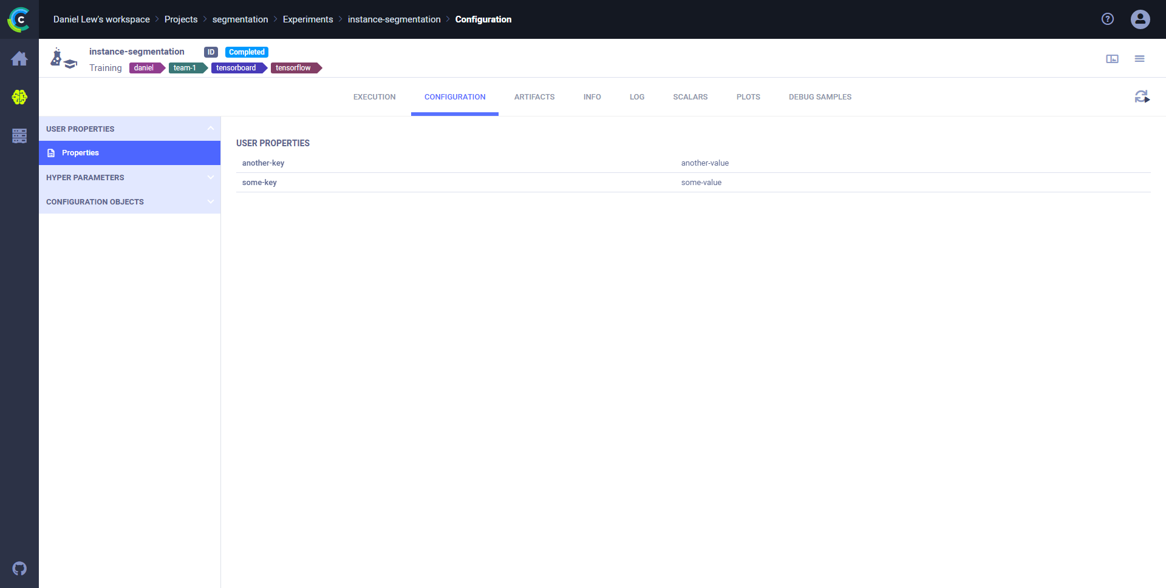The image size is (1166, 588).
Task: Open the help menu via the question mark
Action: point(1108,19)
